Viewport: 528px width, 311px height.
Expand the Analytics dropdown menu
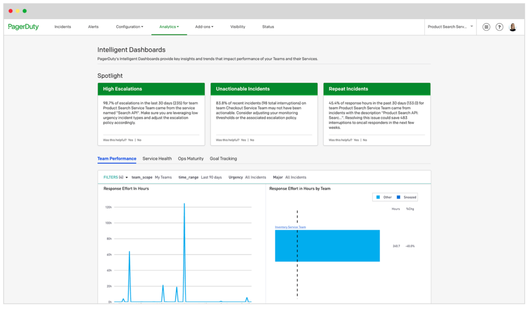click(x=169, y=27)
